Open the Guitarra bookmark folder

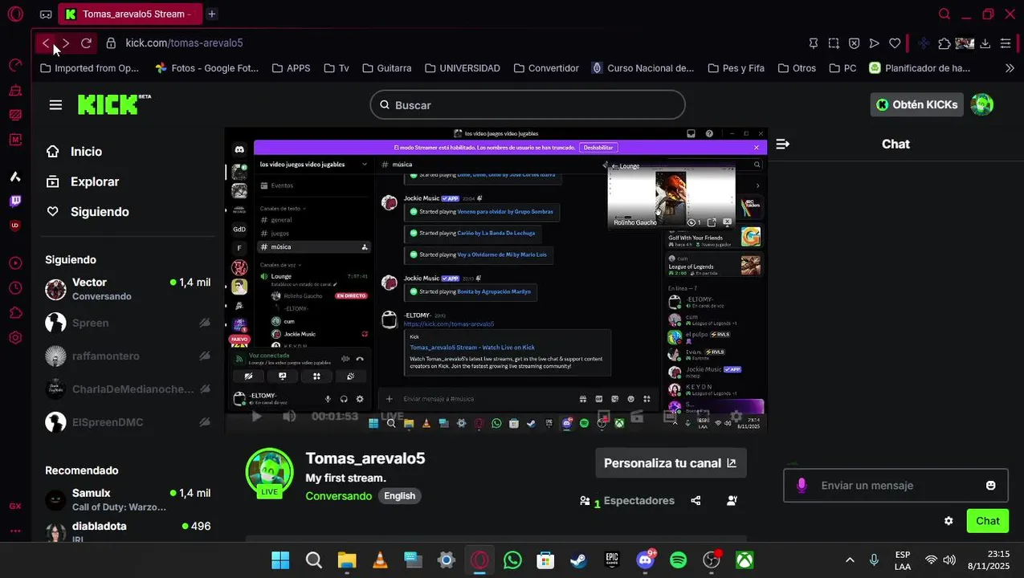click(x=386, y=68)
